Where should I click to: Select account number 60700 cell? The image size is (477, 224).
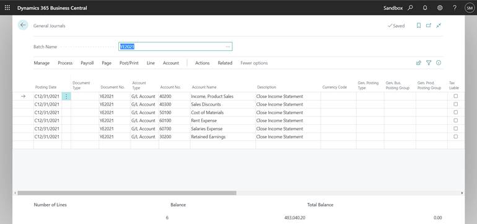coord(174,128)
